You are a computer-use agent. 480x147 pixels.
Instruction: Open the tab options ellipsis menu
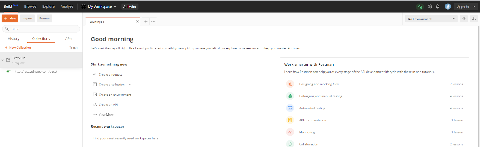(153, 22)
